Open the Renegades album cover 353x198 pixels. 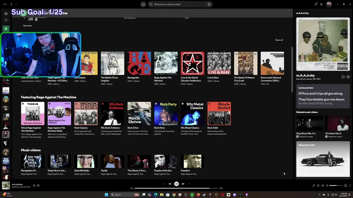[x=139, y=63]
